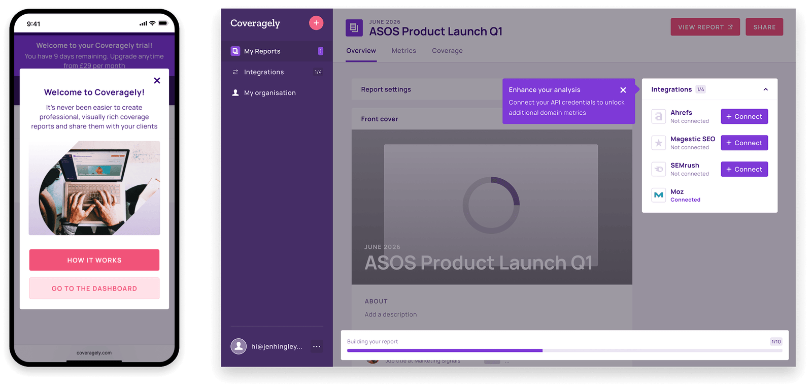Viewport: 812px width, 390px height.
Task: Click the Moz Connected status text
Action: [685, 200]
